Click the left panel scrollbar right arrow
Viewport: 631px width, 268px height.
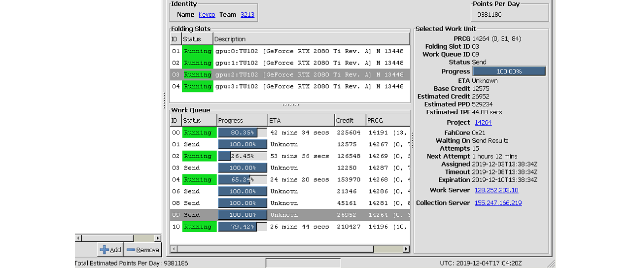pos(158,238)
